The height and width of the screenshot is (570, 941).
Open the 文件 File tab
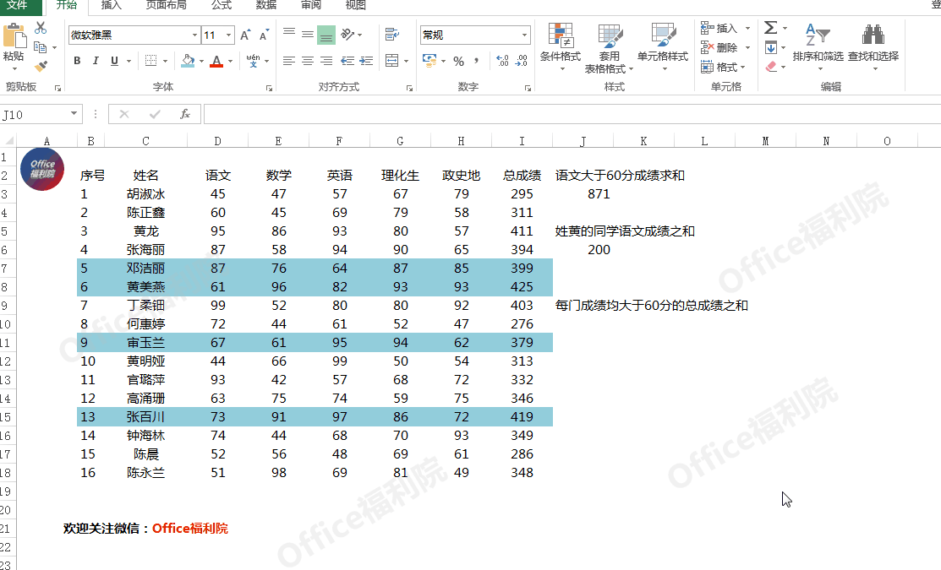tap(18, 5)
